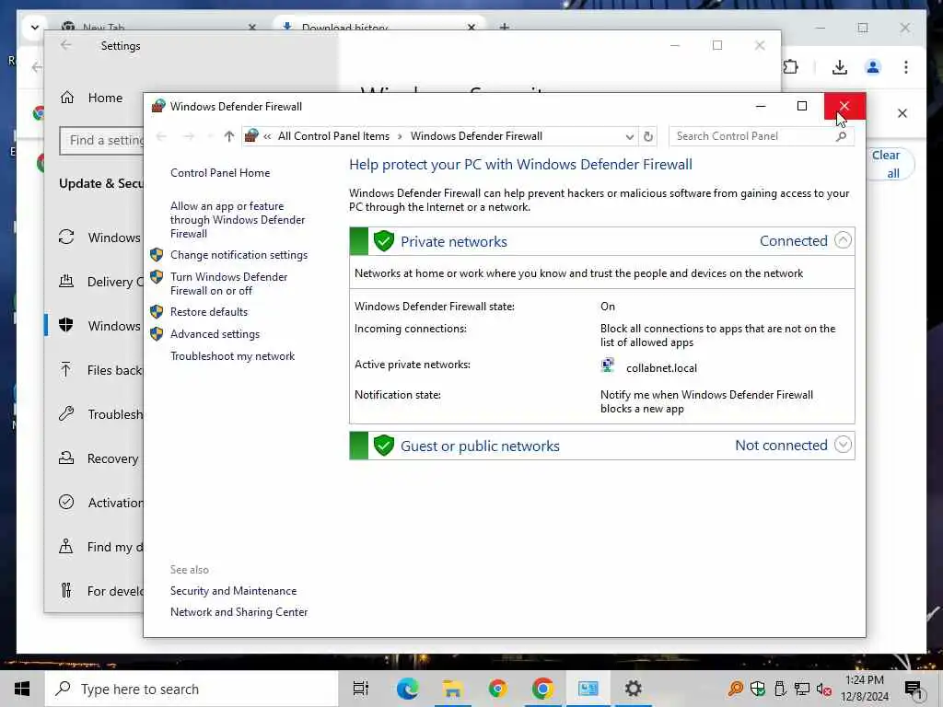Refresh the Windows Defender Firewall address bar
This screenshot has width=943, height=707.
tap(647, 136)
